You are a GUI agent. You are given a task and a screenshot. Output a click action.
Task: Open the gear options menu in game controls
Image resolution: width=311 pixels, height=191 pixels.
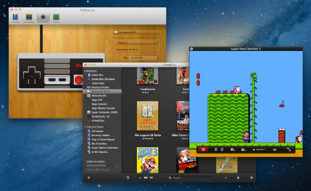point(243,150)
